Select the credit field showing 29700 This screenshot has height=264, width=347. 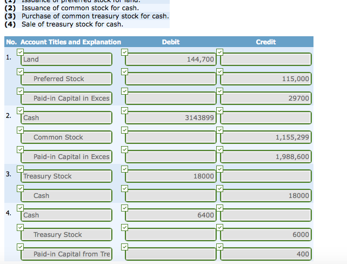point(266,98)
